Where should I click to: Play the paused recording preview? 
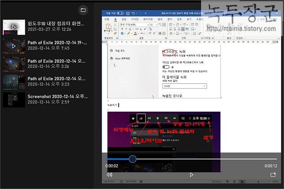pyautogui.click(x=191, y=175)
